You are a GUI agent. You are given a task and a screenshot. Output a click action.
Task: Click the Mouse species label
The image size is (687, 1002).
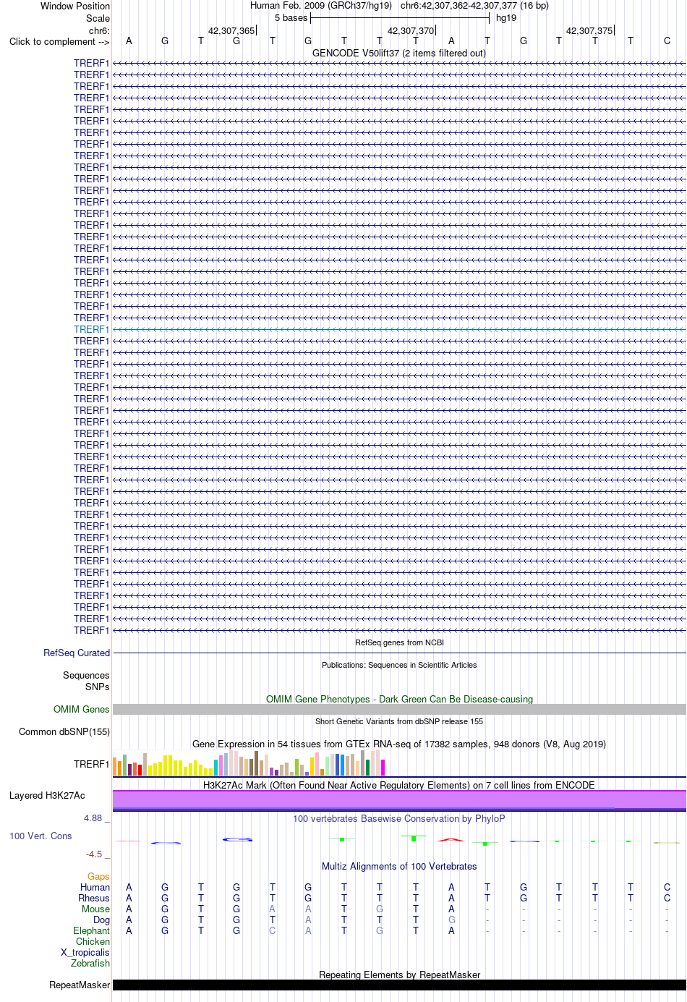95,909
